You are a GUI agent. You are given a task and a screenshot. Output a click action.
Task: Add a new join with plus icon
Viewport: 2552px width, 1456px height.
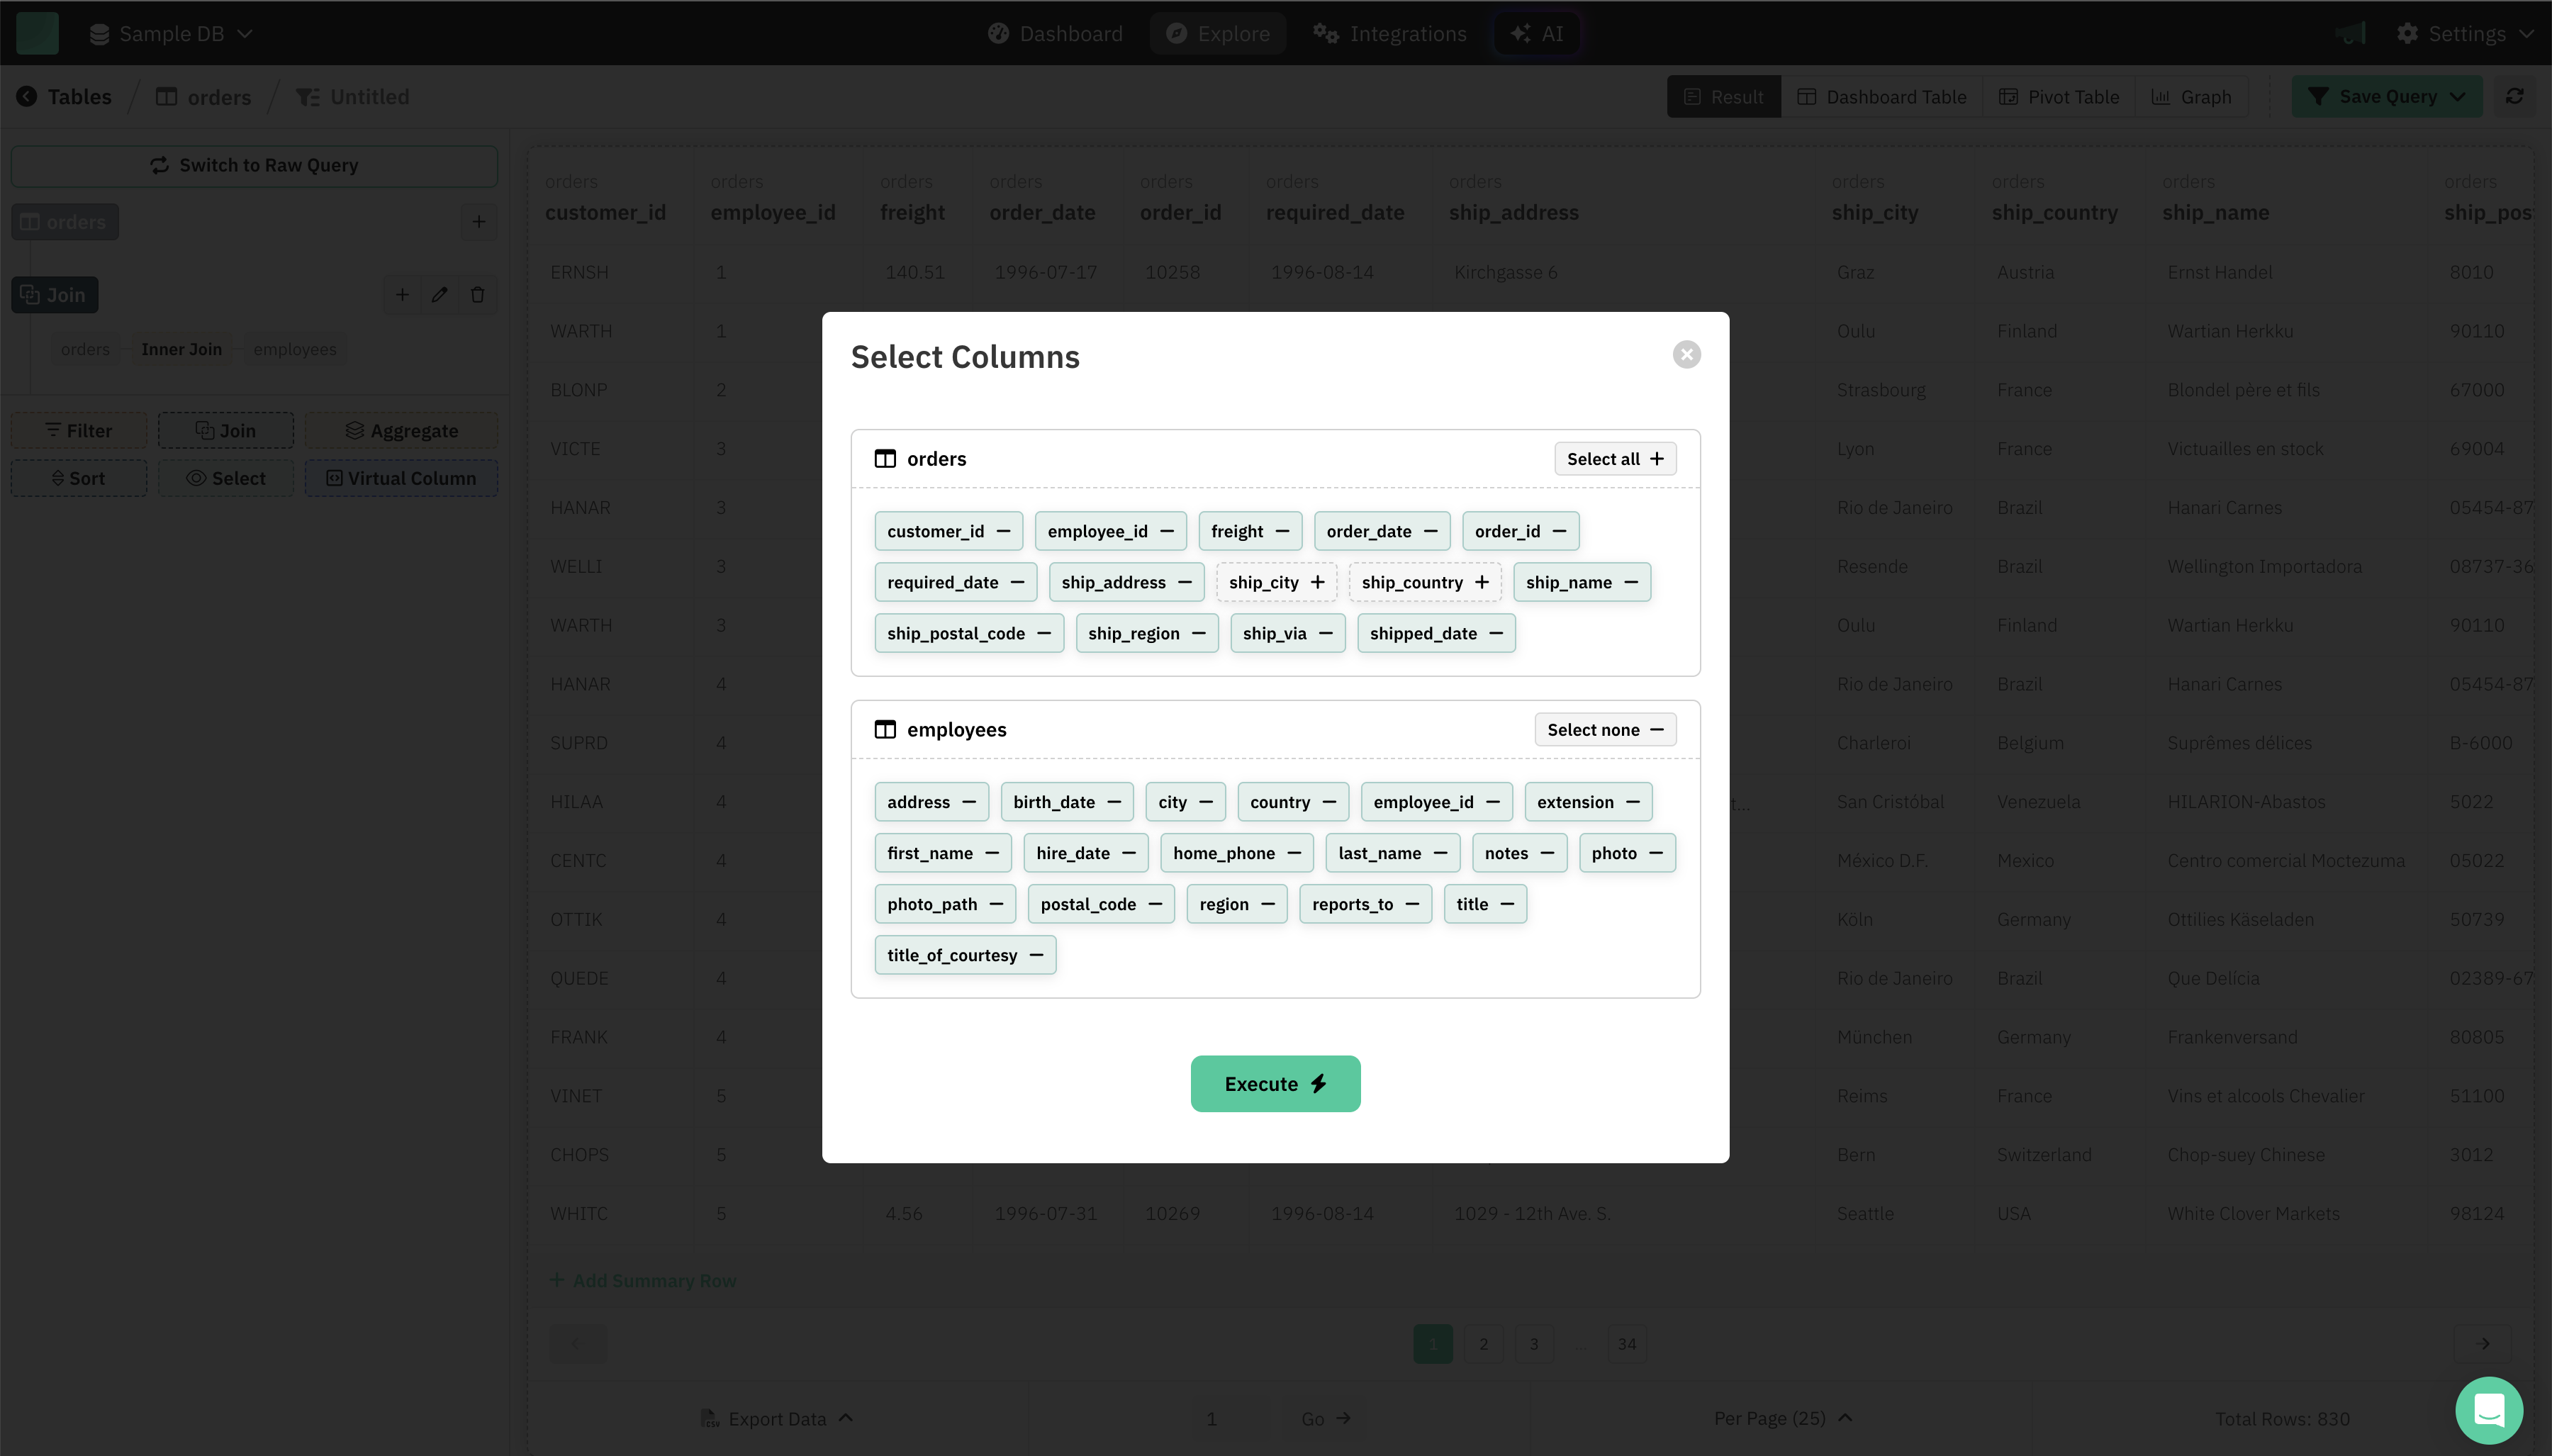pyautogui.click(x=401, y=295)
